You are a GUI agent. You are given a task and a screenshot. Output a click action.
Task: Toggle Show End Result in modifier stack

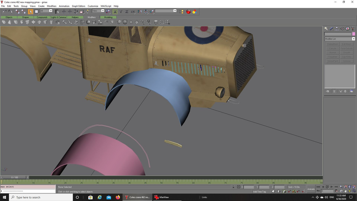(334, 91)
